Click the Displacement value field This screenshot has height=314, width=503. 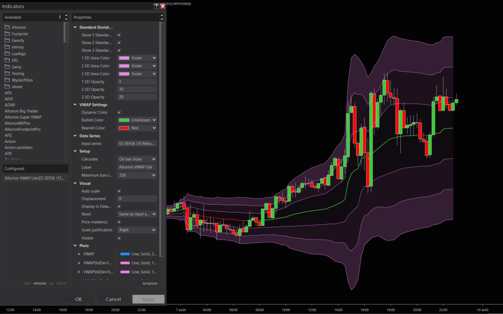[x=137, y=198]
